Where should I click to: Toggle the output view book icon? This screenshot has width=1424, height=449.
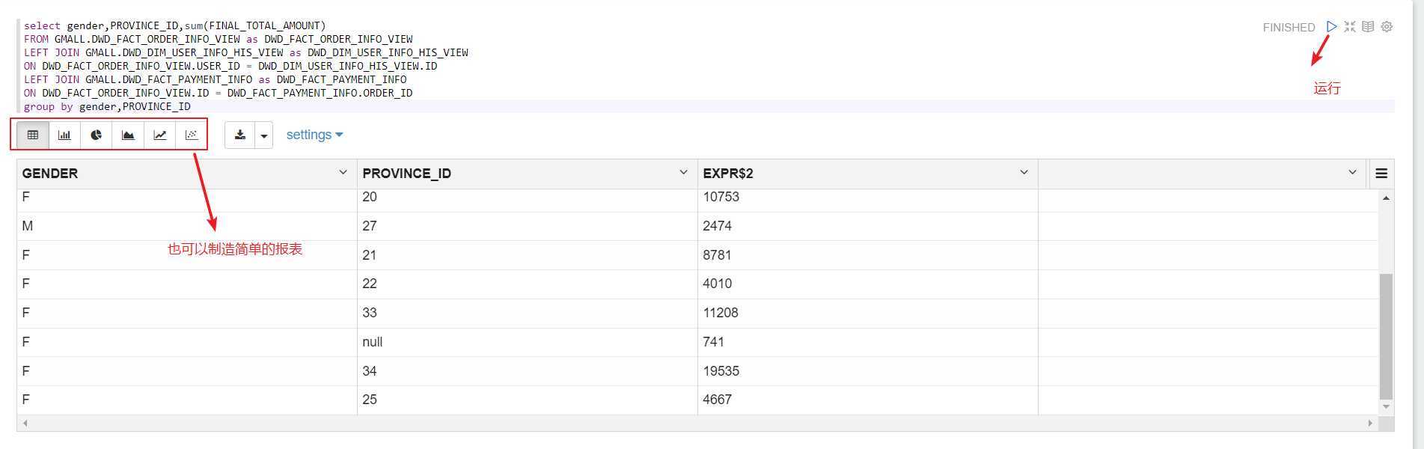click(x=1368, y=27)
